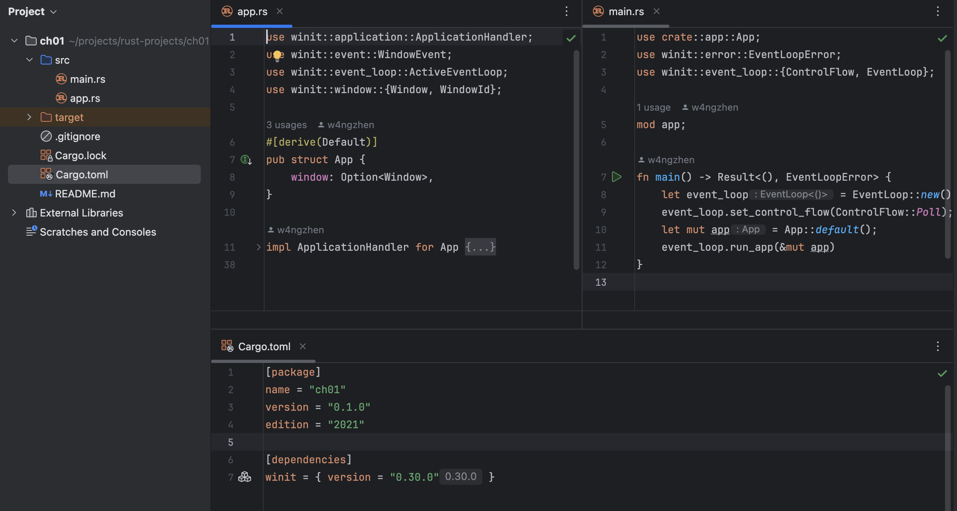Expand the target folder in project tree
Viewport: 957px width, 511px height.
click(x=29, y=117)
